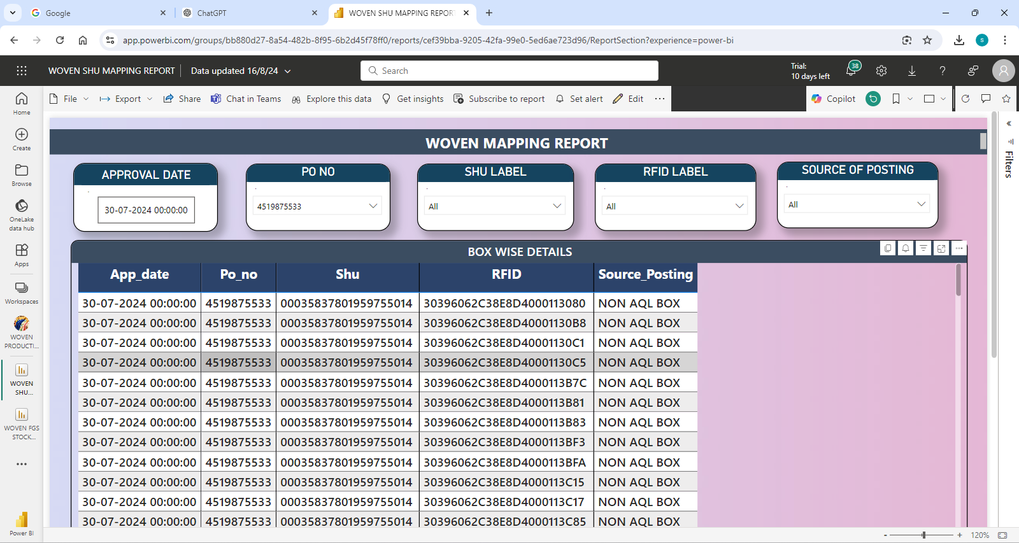Open Focus mode on Box Wise Details
The image size is (1019, 543).
pyautogui.click(x=941, y=248)
